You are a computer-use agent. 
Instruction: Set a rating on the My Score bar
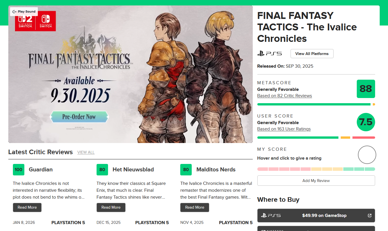coord(316,169)
